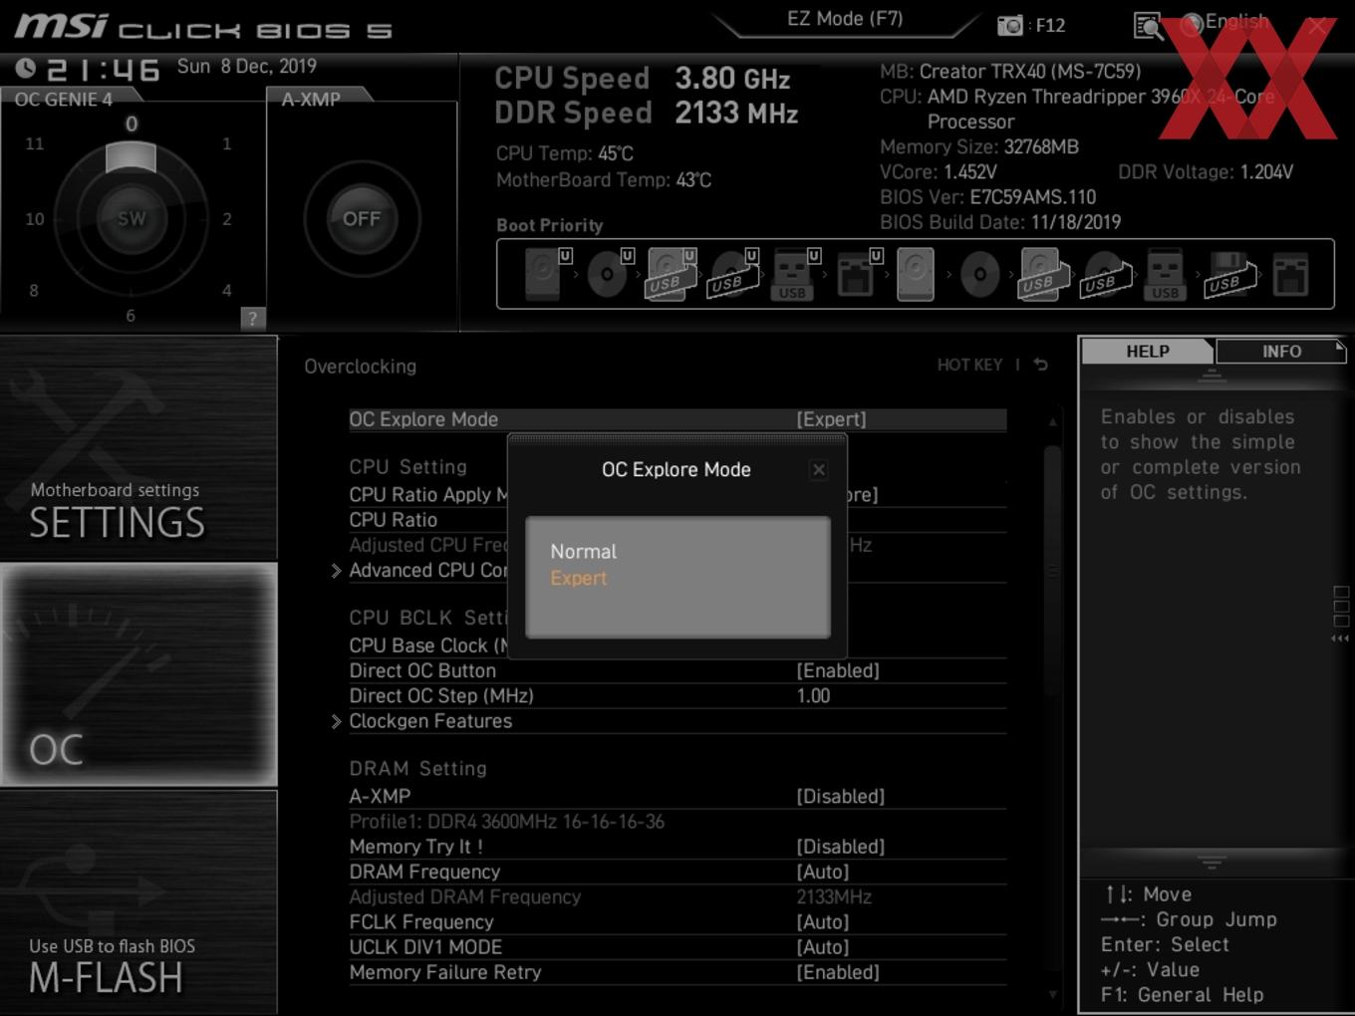Image resolution: width=1355 pixels, height=1016 pixels.
Task: Click the Boot Priority label
Action: coord(550,225)
